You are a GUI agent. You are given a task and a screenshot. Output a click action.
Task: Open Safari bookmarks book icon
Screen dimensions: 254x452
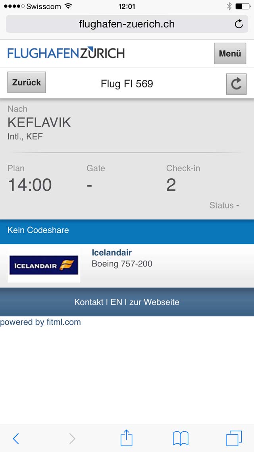coord(181,438)
